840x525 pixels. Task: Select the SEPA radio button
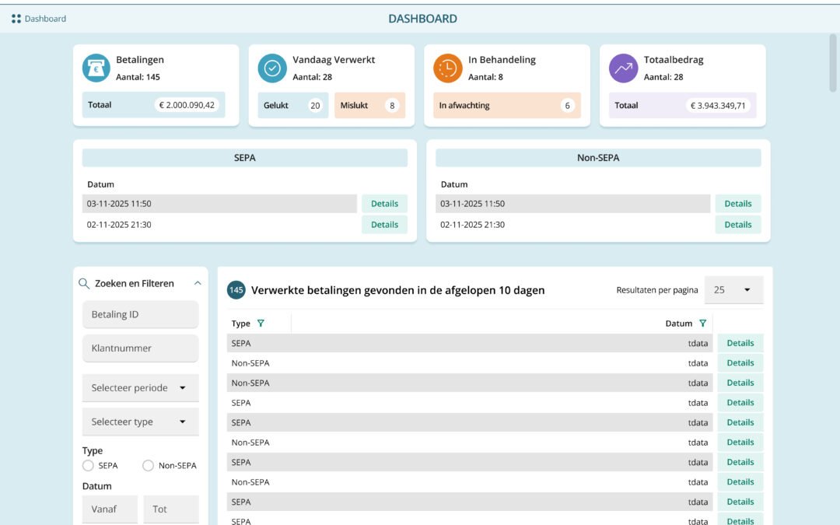pos(88,465)
